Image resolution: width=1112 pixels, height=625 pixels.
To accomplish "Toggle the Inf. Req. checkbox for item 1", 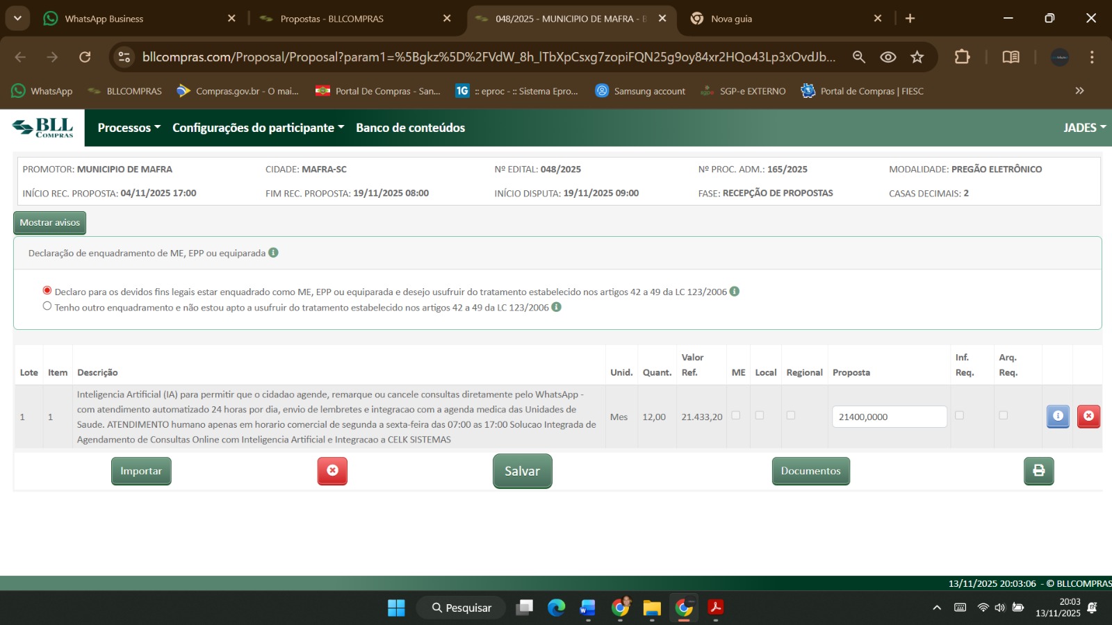I will point(959,415).
